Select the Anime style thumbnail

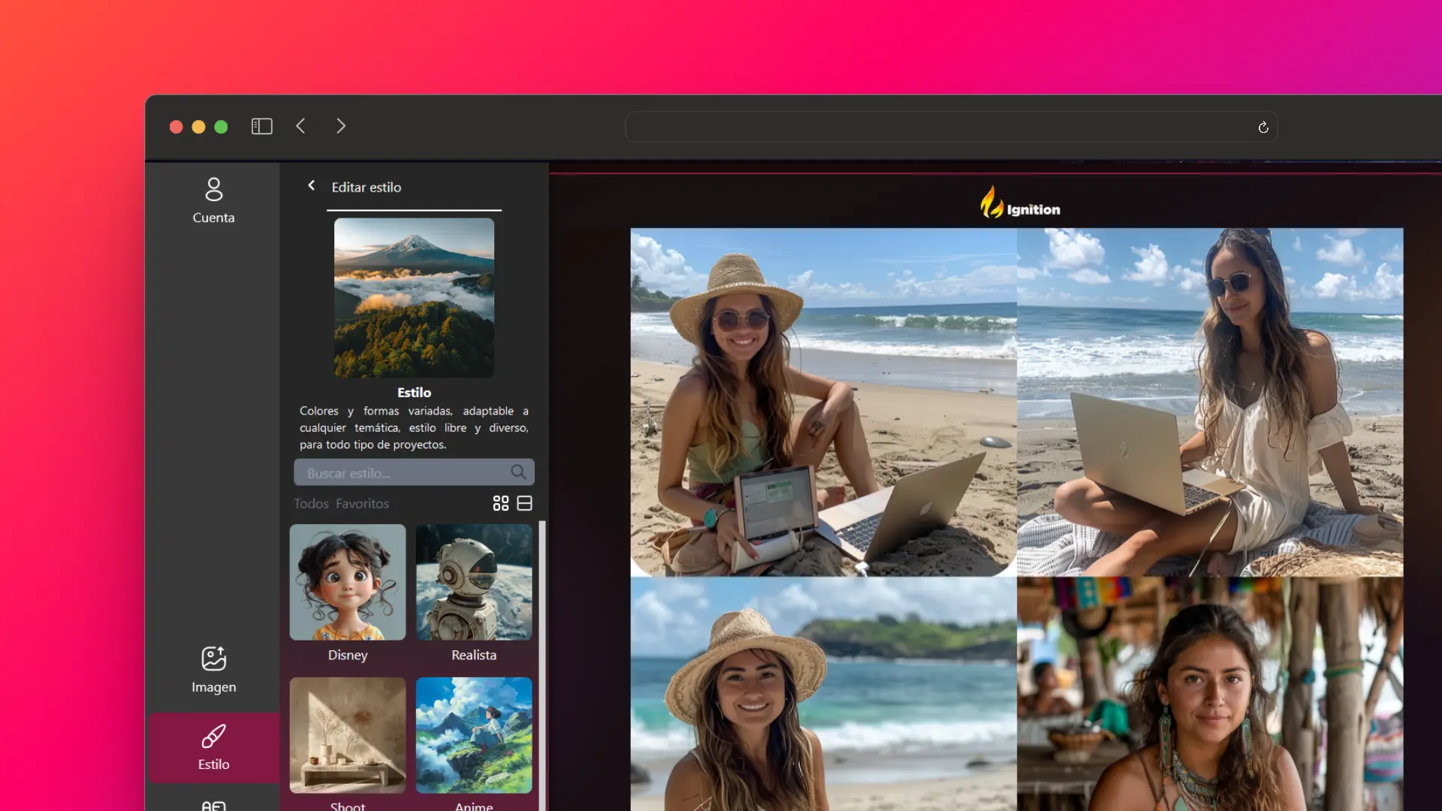point(474,735)
